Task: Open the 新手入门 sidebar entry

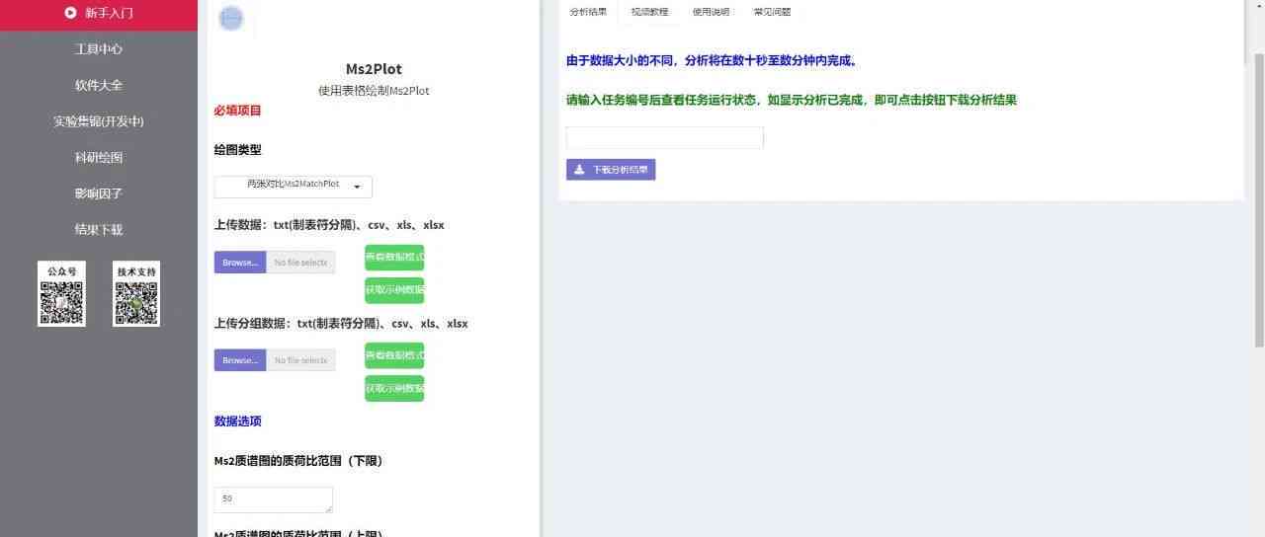Action: click(99, 14)
